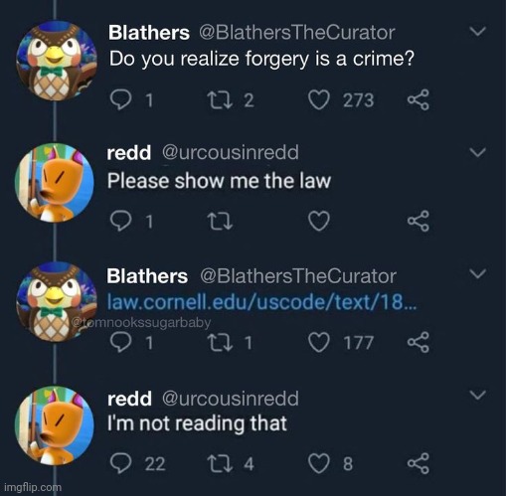Screen dimensions: 506x496
Task: Reply to Blathers' forgery crime tweet
Action: (x=121, y=99)
